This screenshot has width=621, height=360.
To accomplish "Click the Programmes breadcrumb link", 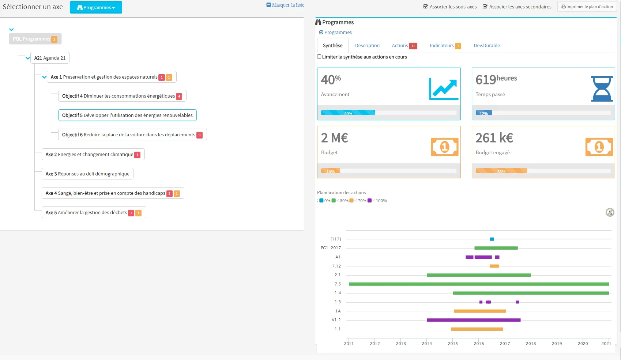I will [338, 33].
